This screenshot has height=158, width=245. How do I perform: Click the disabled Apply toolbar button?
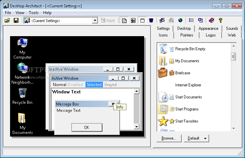tap(108, 20)
